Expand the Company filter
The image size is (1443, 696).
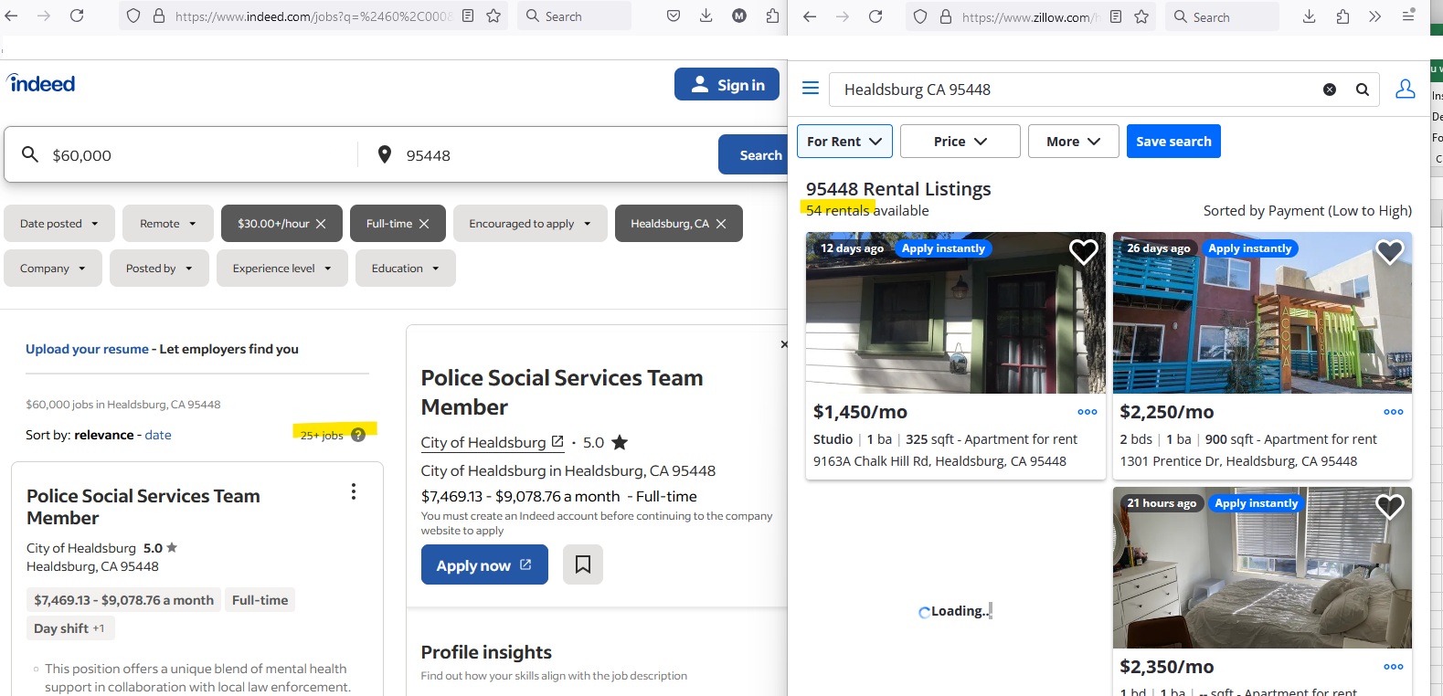53,269
